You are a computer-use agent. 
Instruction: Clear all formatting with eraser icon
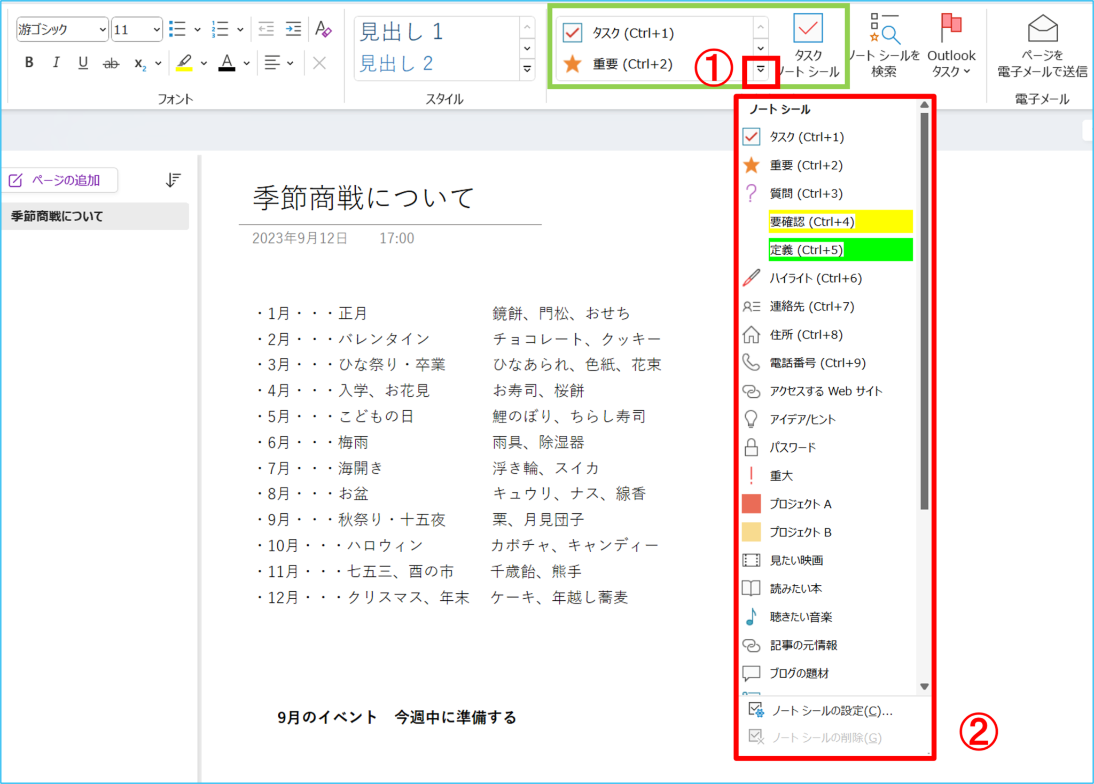pyautogui.click(x=323, y=29)
